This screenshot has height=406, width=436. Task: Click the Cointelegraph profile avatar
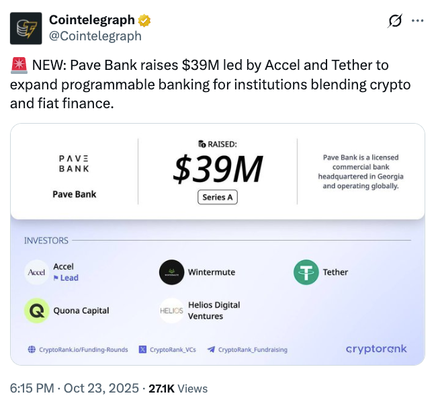(27, 28)
